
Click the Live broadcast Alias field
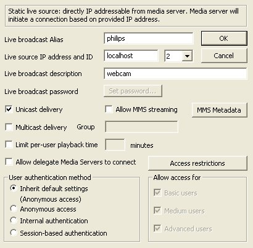pos(149,38)
